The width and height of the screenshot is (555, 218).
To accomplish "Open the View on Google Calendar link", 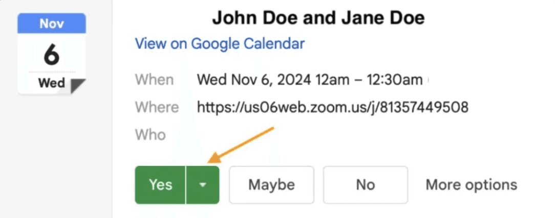I will [x=220, y=44].
